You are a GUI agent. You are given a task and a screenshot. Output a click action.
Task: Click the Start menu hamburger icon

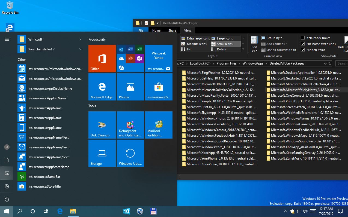click(x=7, y=39)
